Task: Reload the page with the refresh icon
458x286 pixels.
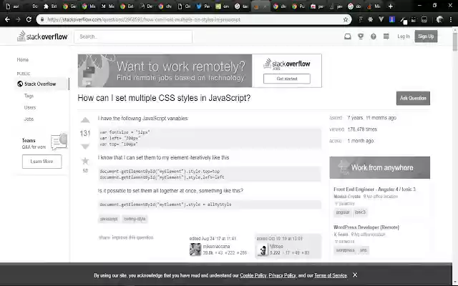Action: [x=29, y=19]
